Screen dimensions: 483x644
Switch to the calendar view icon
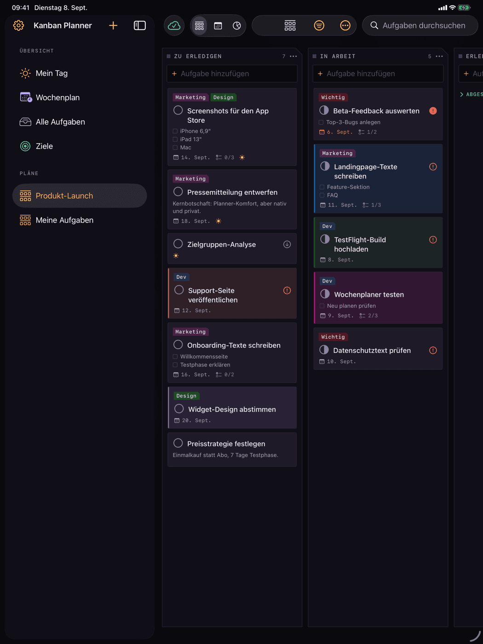pyautogui.click(x=218, y=25)
